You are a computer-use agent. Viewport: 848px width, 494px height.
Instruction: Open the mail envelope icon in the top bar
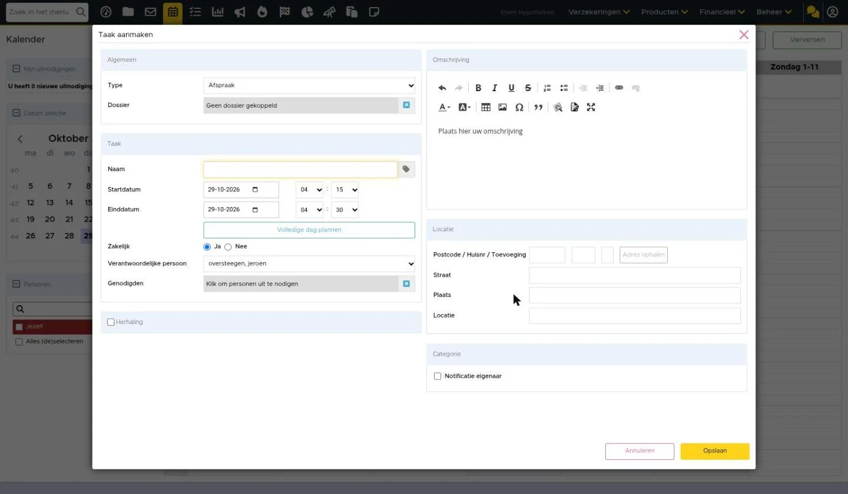point(150,12)
